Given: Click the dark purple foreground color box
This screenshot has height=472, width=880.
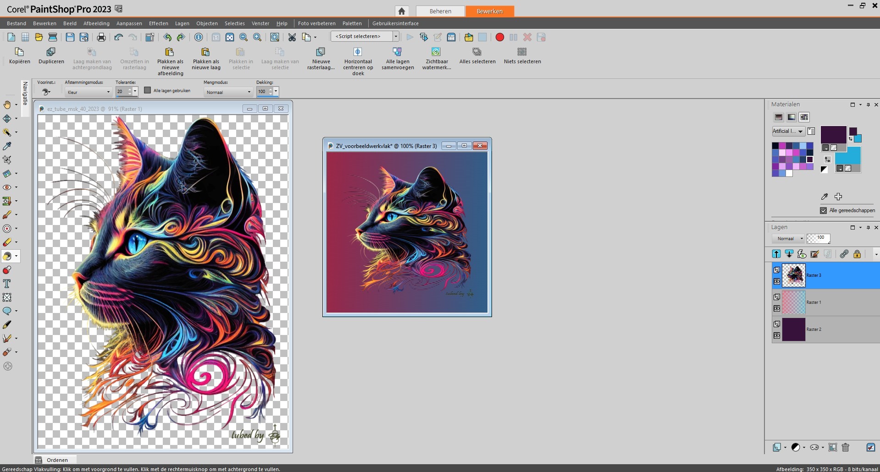Looking at the screenshot, I should pyautogui.click(x=833, y=135).
